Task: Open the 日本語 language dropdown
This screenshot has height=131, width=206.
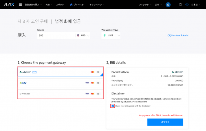Action: coord(195,4)
